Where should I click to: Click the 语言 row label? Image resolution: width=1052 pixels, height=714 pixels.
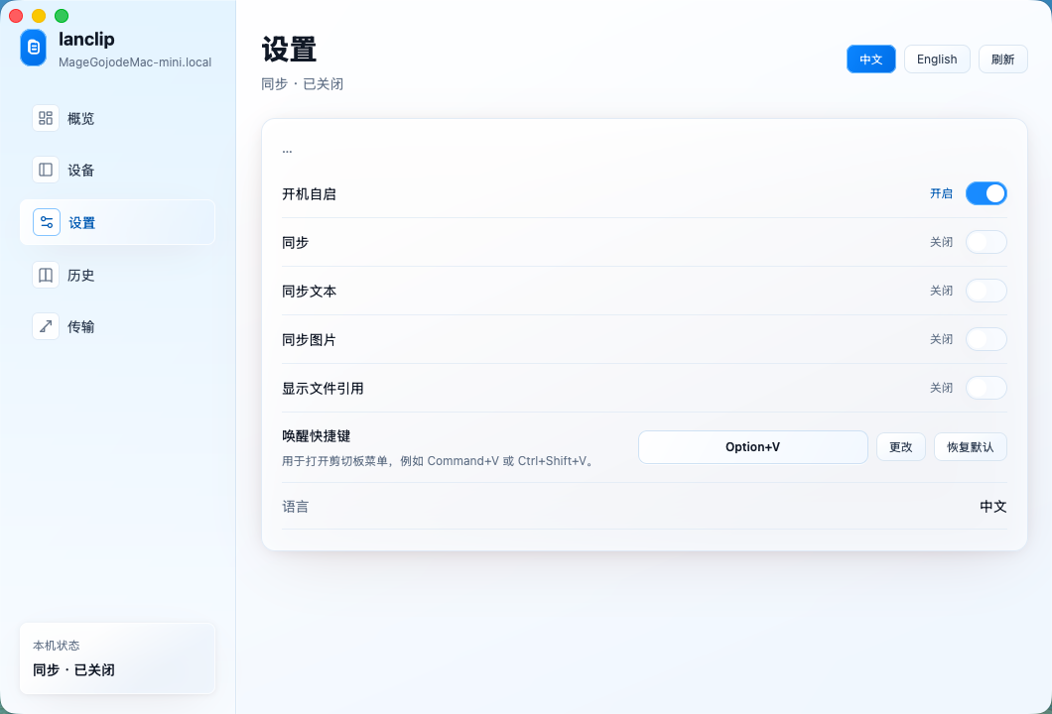click(x=295, y=507)
